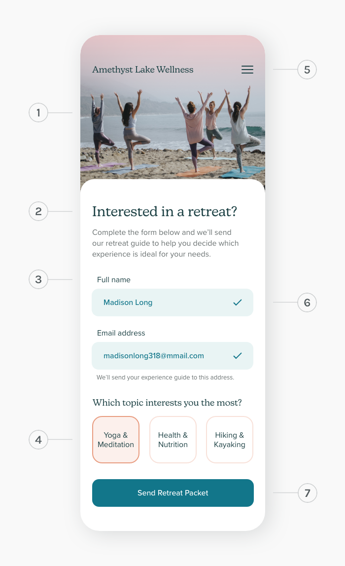Select the Hiking & Kayaking topic

[x=229, y=440]
